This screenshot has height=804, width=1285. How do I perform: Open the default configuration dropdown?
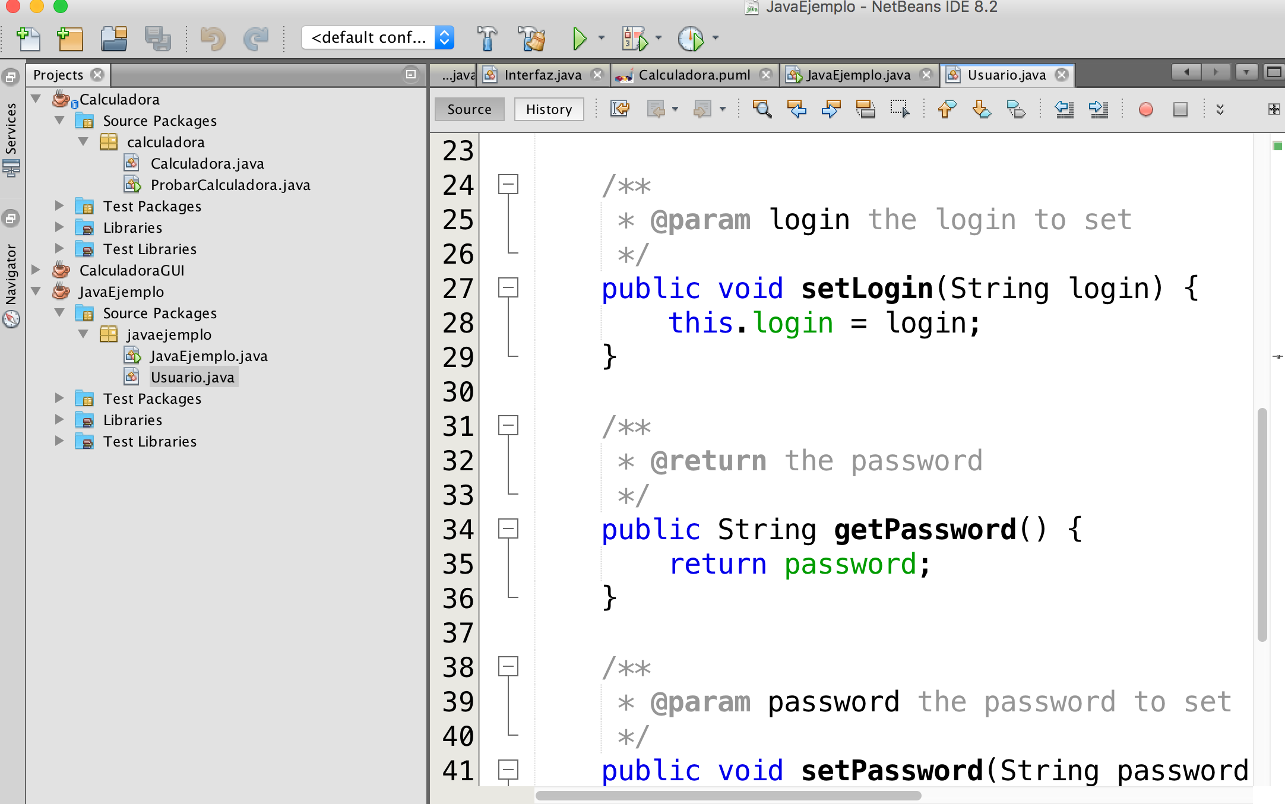click(x=444, y=37)
